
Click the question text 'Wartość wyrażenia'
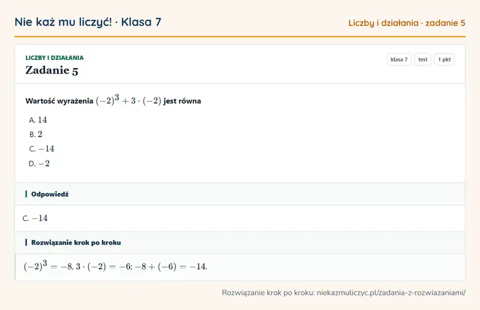pos(59,101)
